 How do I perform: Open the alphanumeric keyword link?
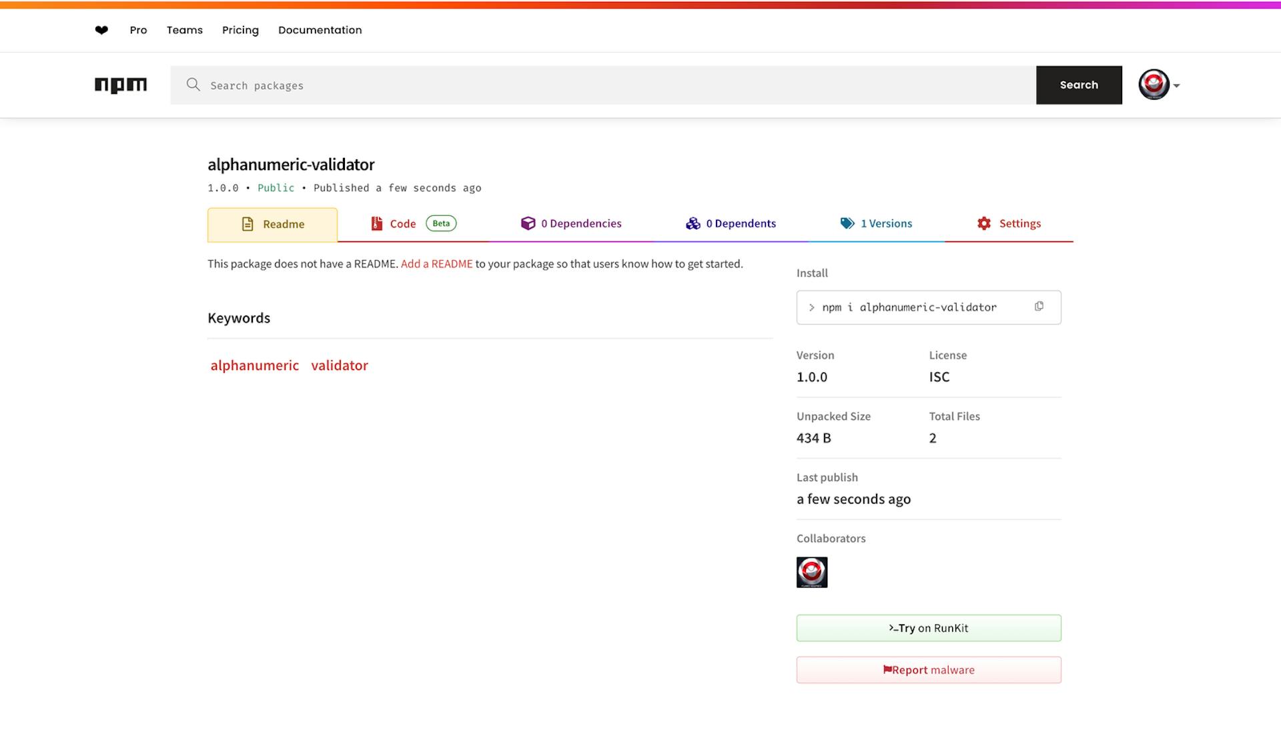[x=254, y=365]
